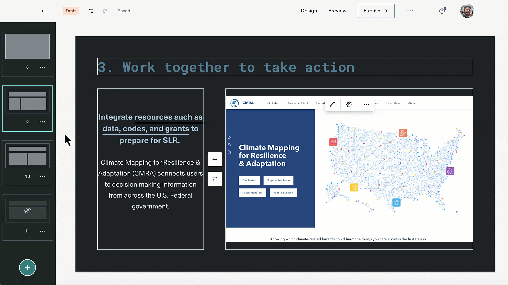Open options menu for slide 11

click(43, 231)
